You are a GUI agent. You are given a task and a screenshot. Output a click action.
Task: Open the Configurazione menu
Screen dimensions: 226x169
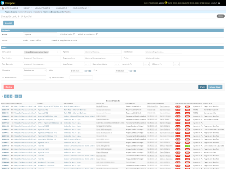pyautogui.click(x=81, y=8)
